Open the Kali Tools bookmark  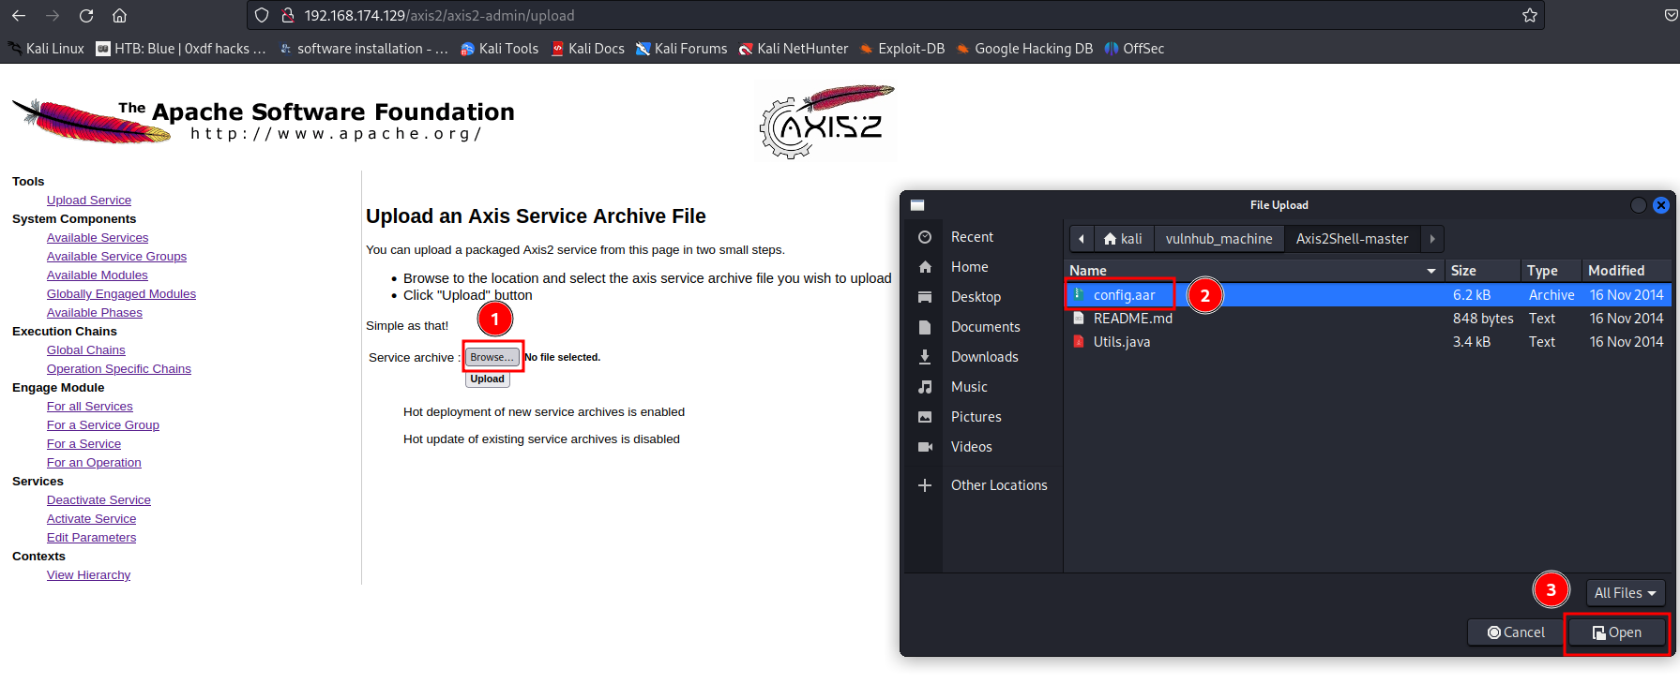point(499,49)
